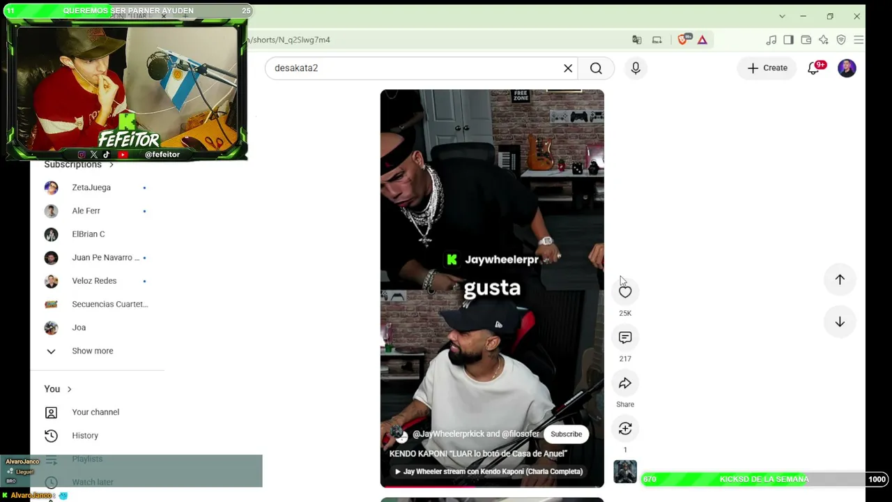The image size is (892, 502).
Task: Expand the You section
Action: (x=58, y=389)
